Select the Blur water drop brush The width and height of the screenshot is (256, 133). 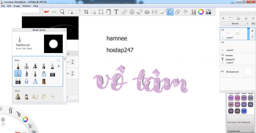26,81
